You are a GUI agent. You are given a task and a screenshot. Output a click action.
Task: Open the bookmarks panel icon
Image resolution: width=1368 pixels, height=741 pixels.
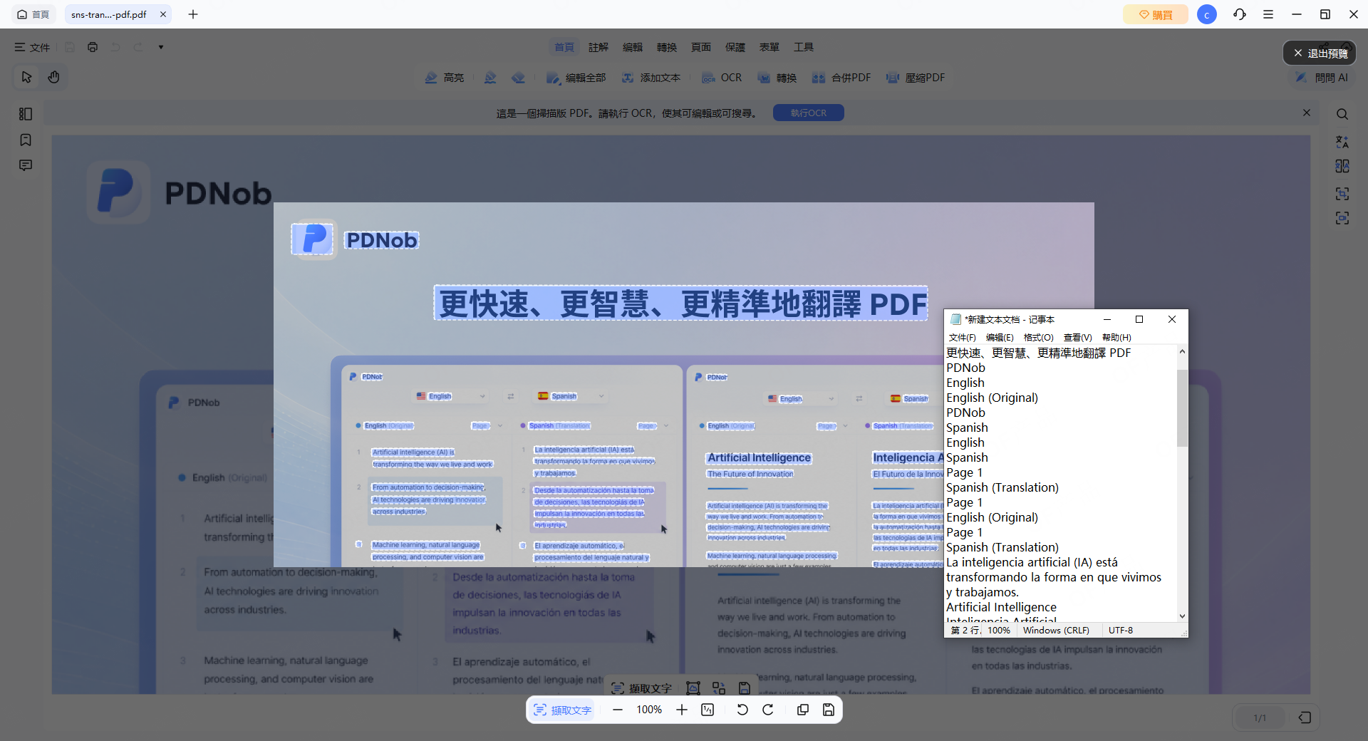click(26, 140)
